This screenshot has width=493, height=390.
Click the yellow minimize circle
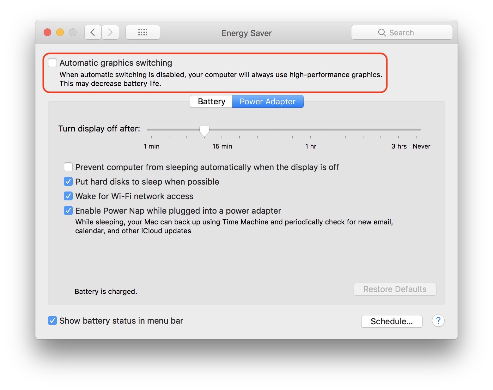[60, 32]
